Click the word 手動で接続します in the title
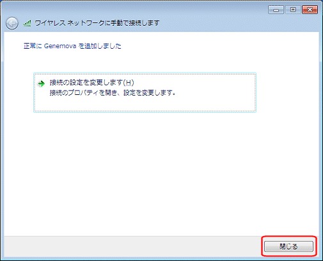Image resolution: width=323 pixels, height=261 pixels. tap(135, 23)
